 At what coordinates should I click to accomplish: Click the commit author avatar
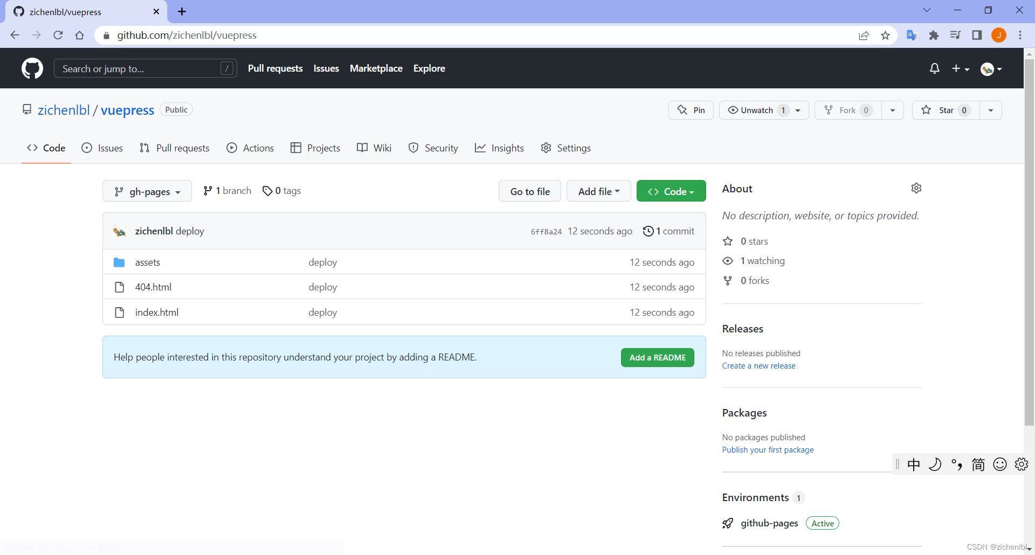(120, 231)
